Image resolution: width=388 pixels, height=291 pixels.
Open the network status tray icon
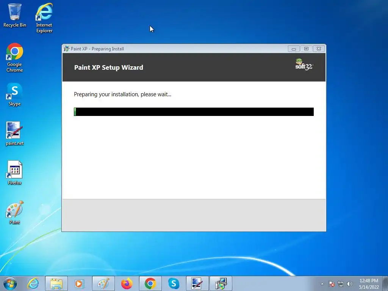[341, 284]
